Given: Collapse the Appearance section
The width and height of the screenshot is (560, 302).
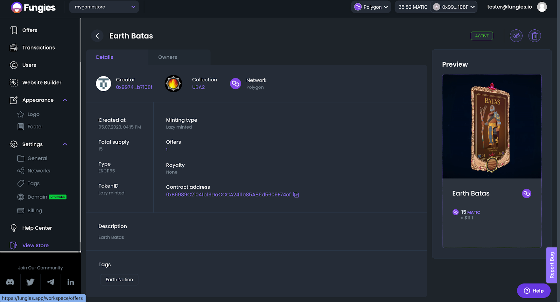Looking at the screenshot, I should 65,100.
